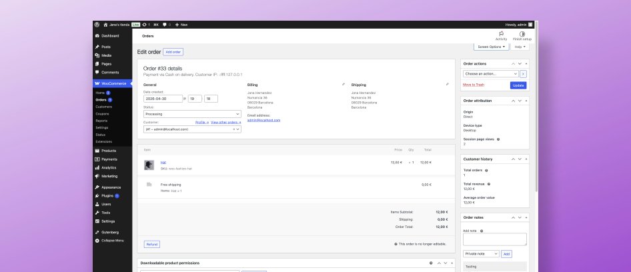This screenshot has height=272, width=631.
Task: Click the hour field showing 19
Action: pos(195,99)
